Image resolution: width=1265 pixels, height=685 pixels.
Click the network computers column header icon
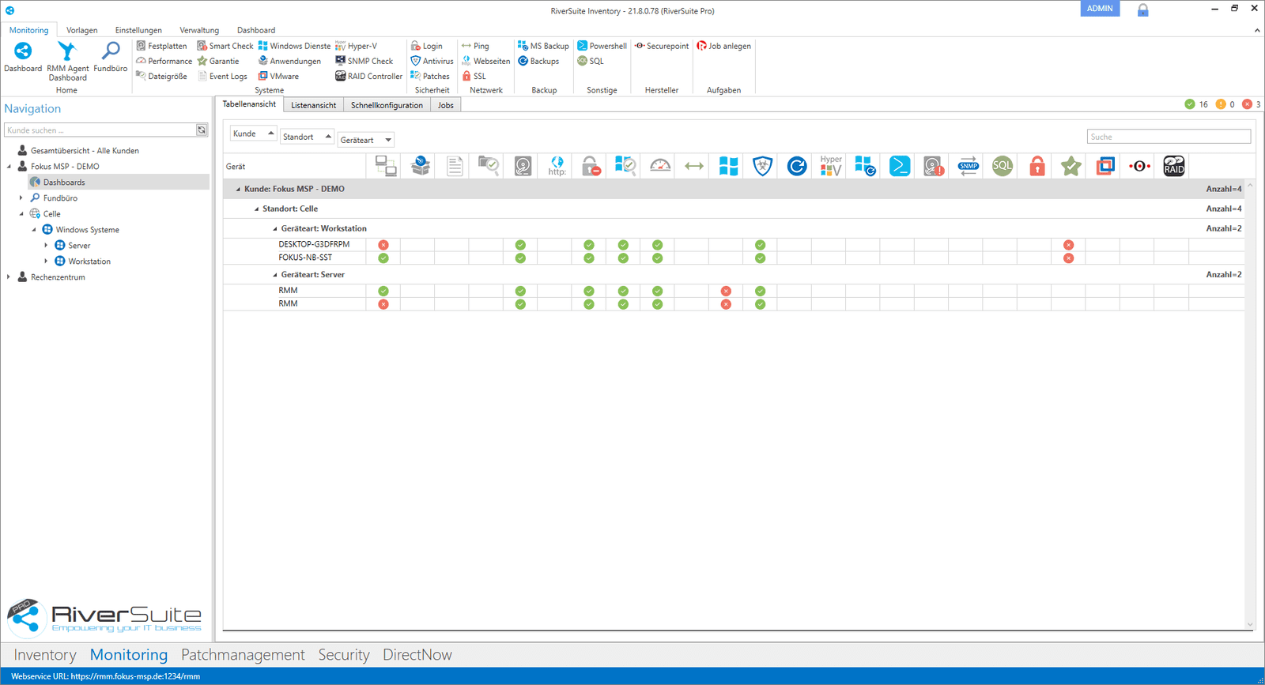click(x=386, y=166)
